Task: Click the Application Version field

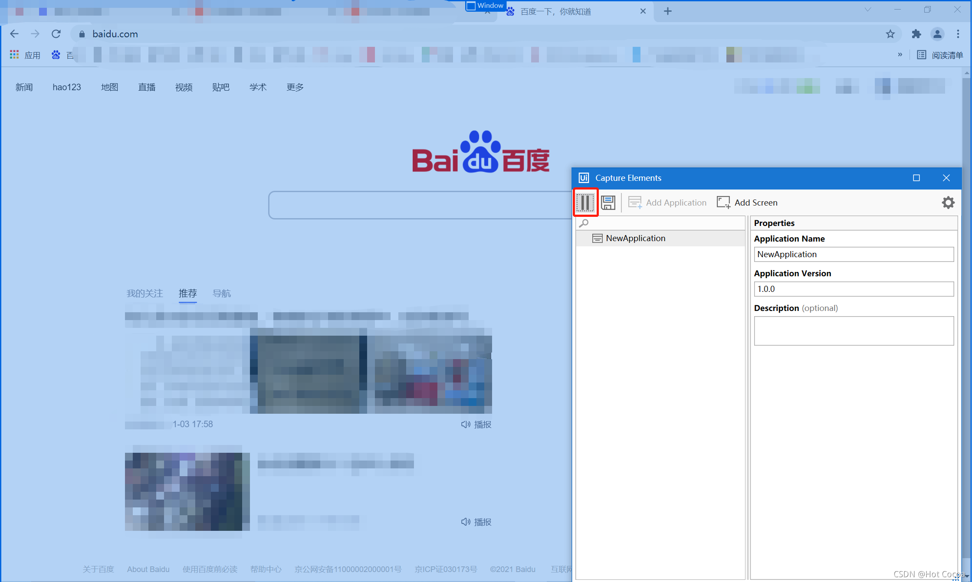Action: [853, 289]
